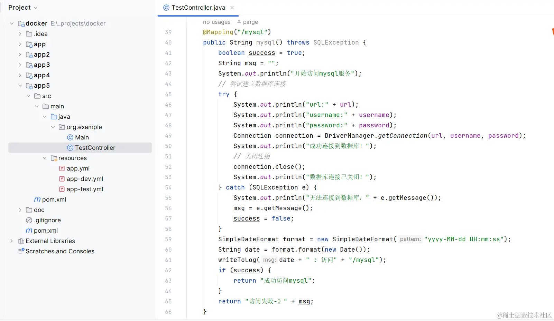The height and width of the screenshot is (321, 554).
Task: Expand the app module folder
Action: [x=20, y=44]
